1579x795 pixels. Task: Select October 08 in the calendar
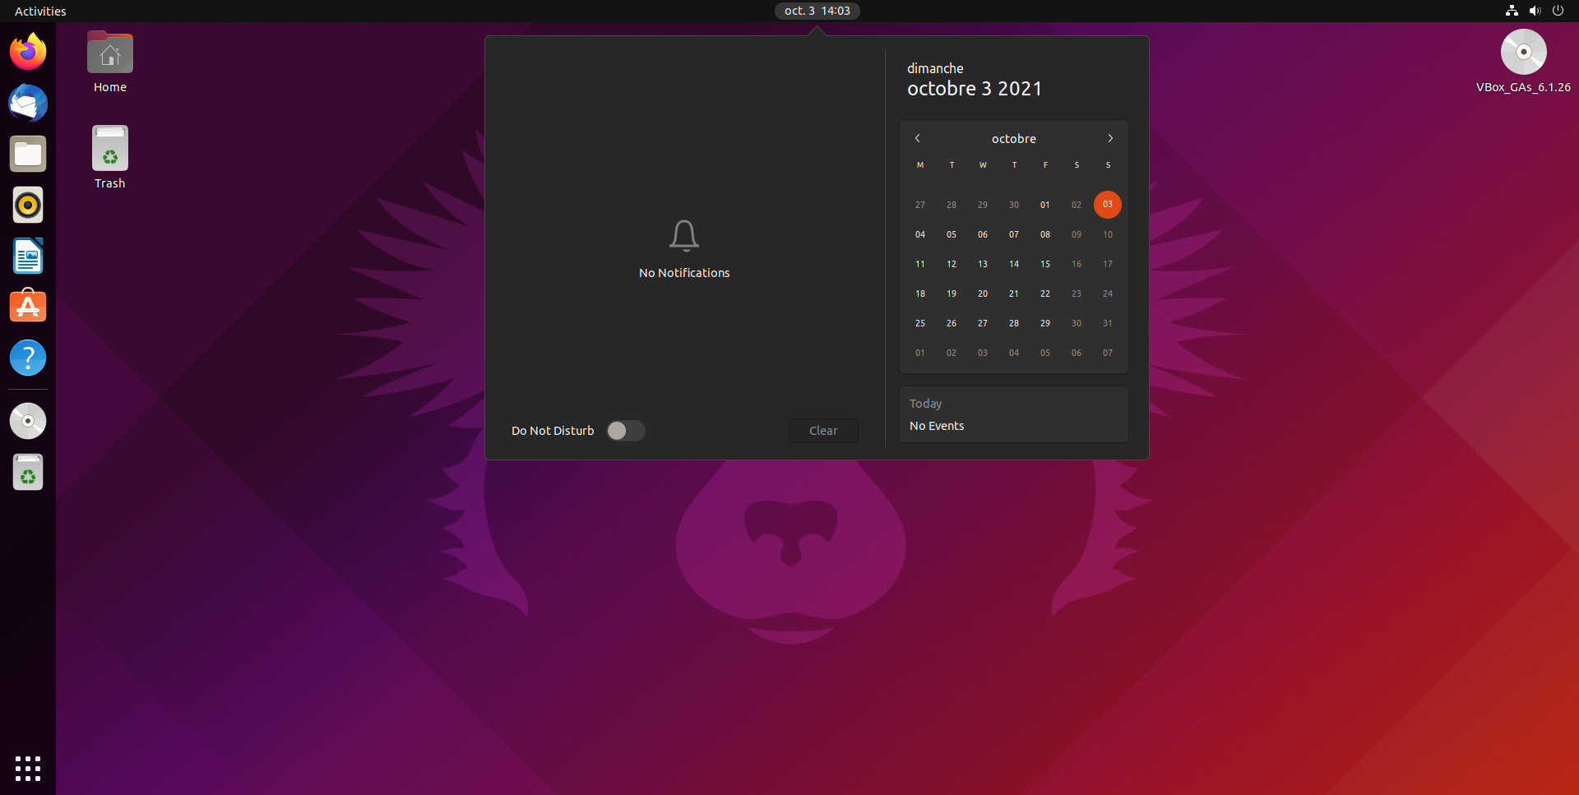(1045, 234)
